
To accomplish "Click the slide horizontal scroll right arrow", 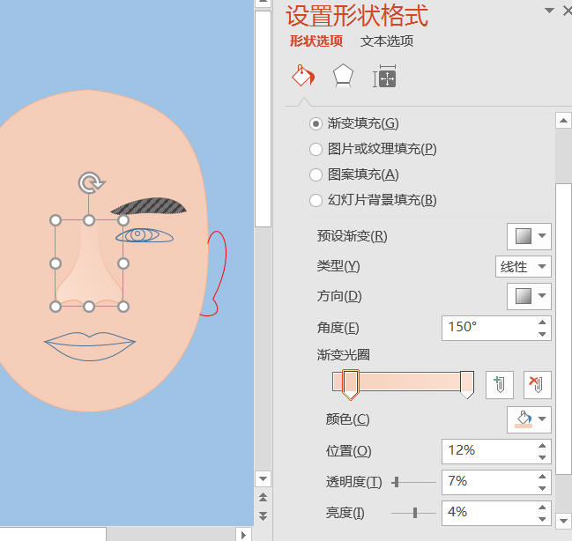I will (243, 535).
